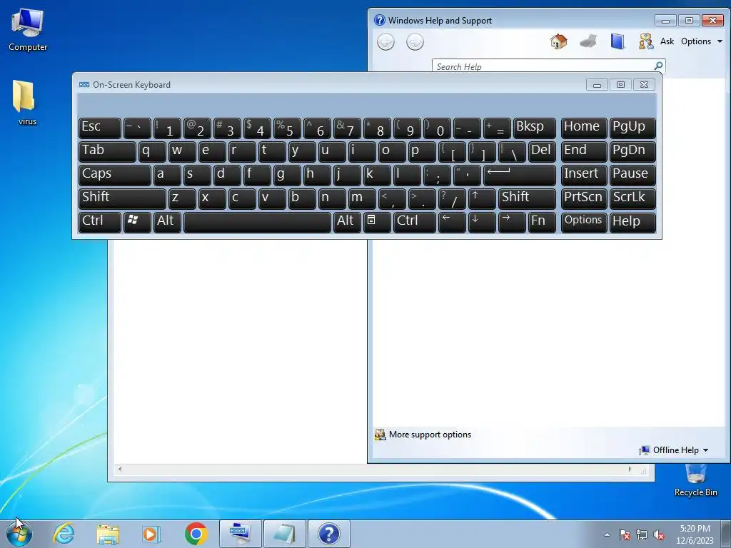731x548 pixels.
Task: Open the Computer desktop icon
Action: 28,29
